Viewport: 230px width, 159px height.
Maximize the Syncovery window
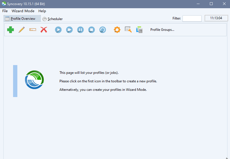(x=211, y=4)
